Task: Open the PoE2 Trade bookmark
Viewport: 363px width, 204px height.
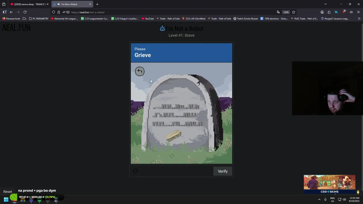Action: coord(304,19)
